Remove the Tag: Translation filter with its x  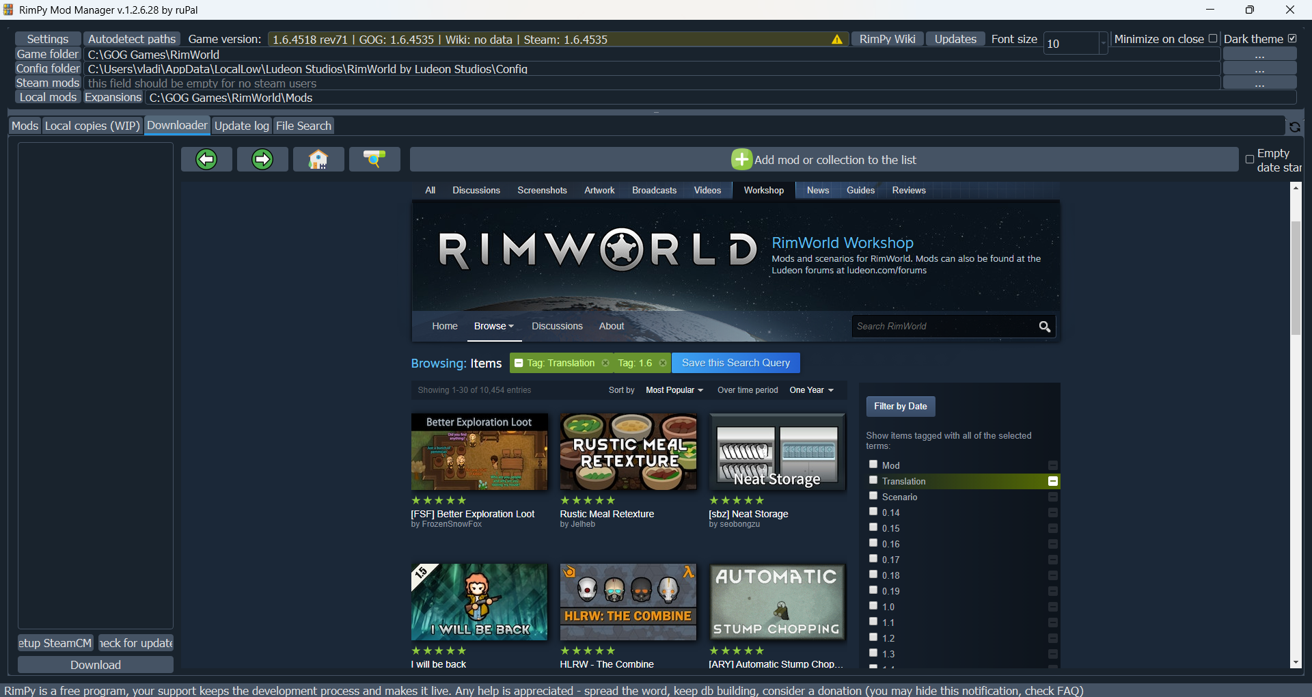pos(605,363)
